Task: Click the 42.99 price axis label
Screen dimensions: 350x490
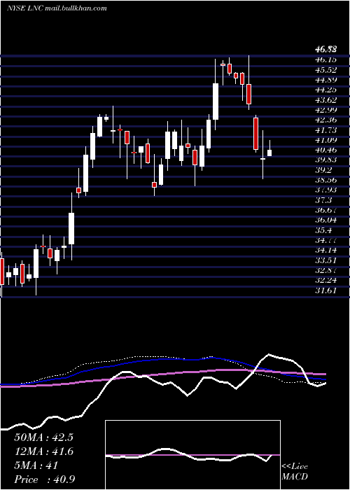Action: point(325,110)
